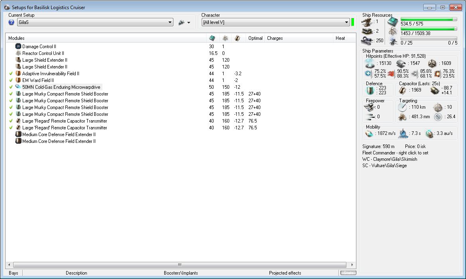The image size is (466, 279).
Task: Click the calibration icon showing 250
Action: coord(368,40)
